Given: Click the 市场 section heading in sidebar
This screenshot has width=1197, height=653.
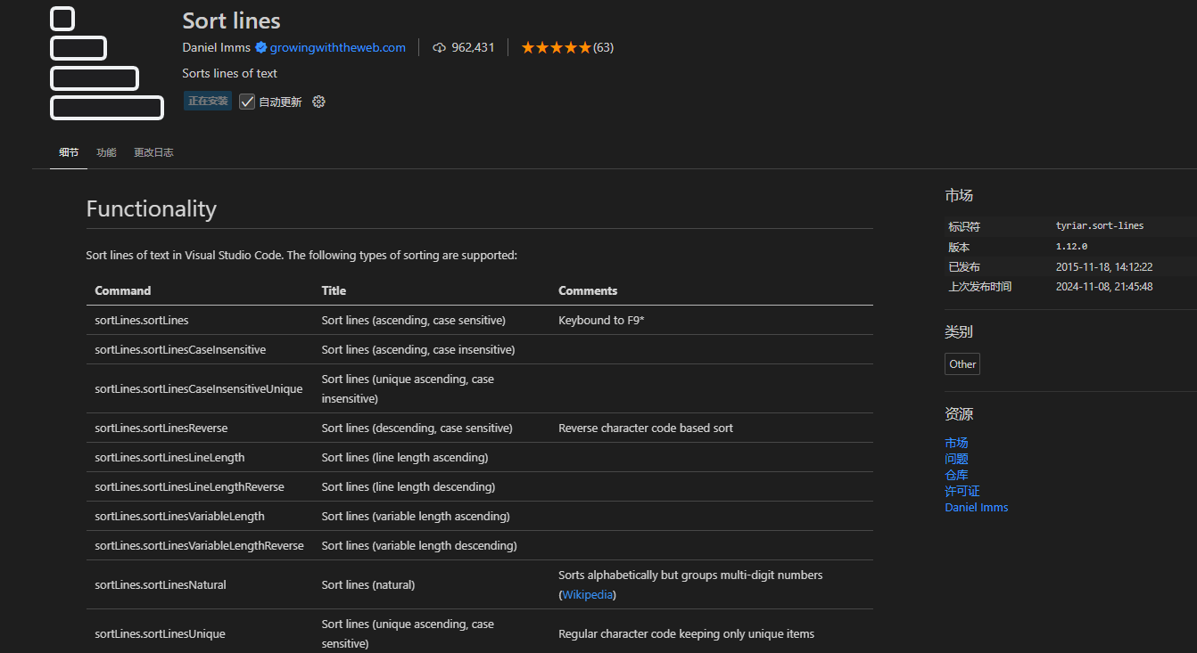Looking at the screenshot, I should point(959,195).
